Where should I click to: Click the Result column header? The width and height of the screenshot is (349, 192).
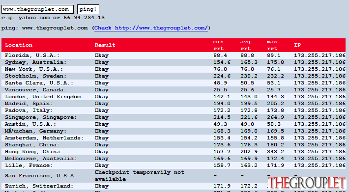105,45
